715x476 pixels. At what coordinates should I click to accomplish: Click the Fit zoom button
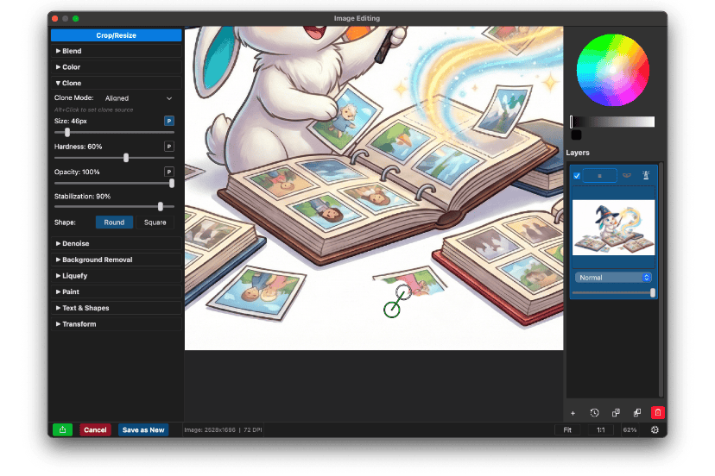(567, 429)
